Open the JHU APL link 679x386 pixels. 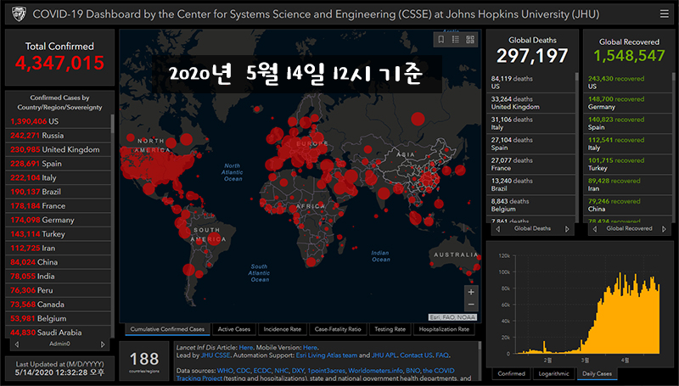point(384,355)
